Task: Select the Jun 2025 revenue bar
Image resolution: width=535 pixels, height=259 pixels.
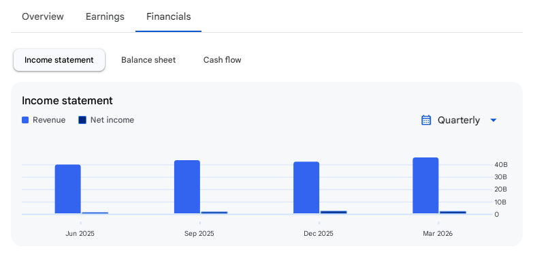Action: (x=68, y=189)
